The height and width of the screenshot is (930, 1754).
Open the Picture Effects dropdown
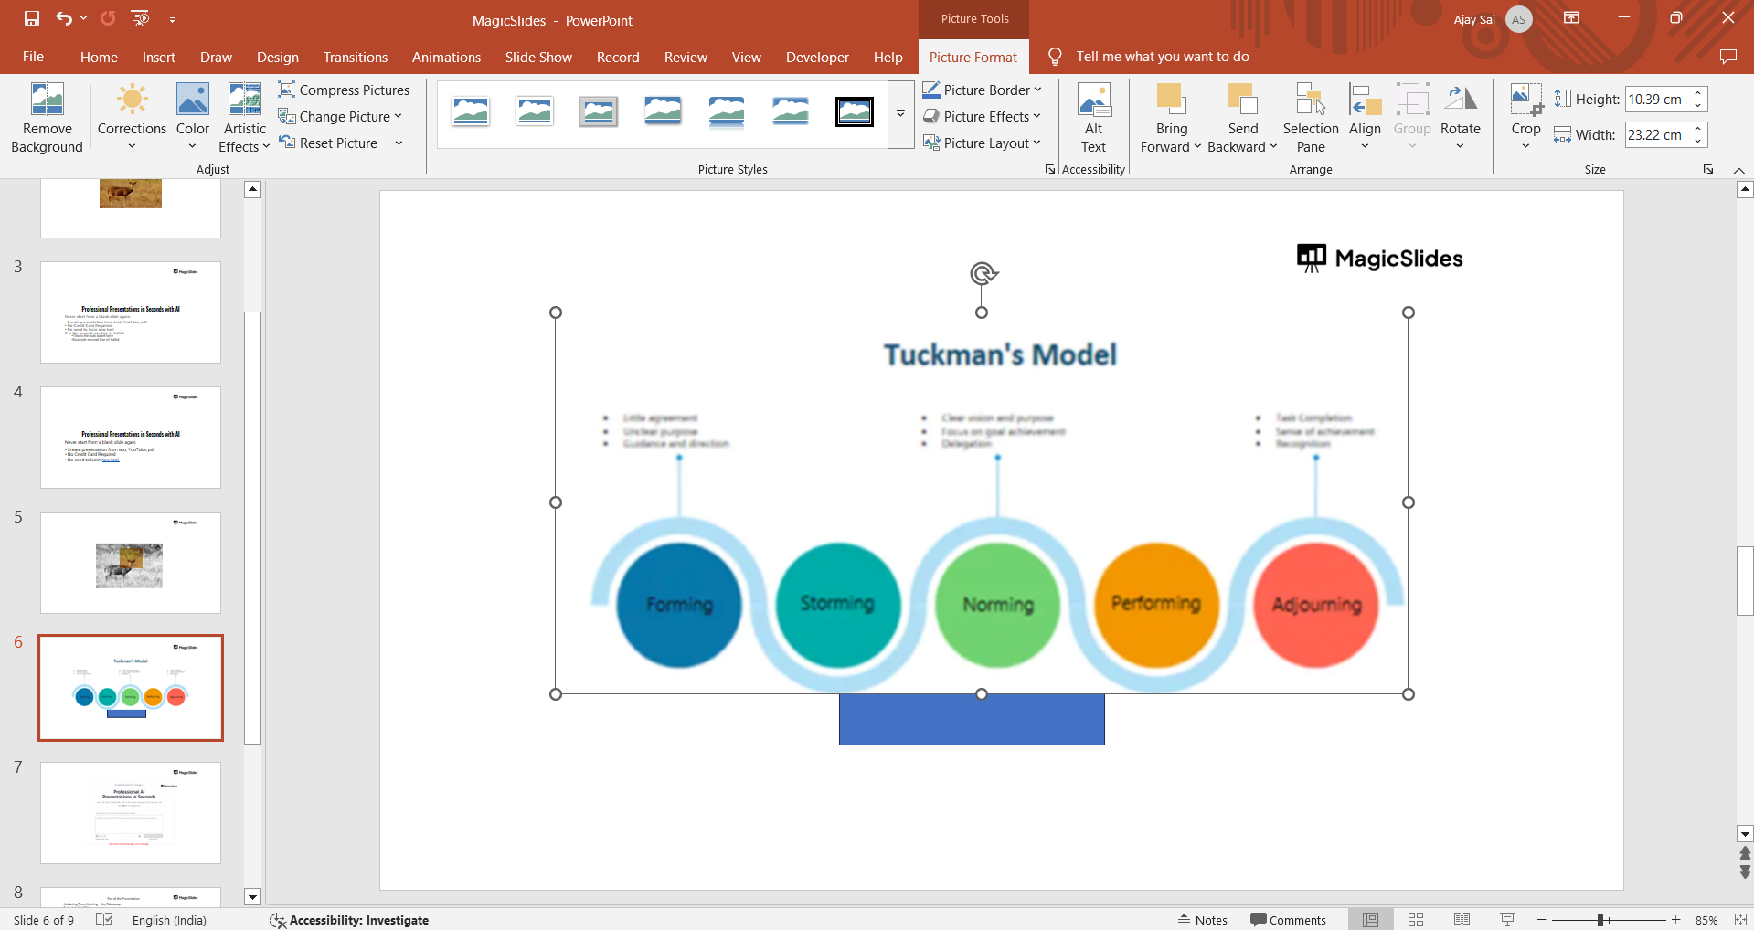click(983, 116)
